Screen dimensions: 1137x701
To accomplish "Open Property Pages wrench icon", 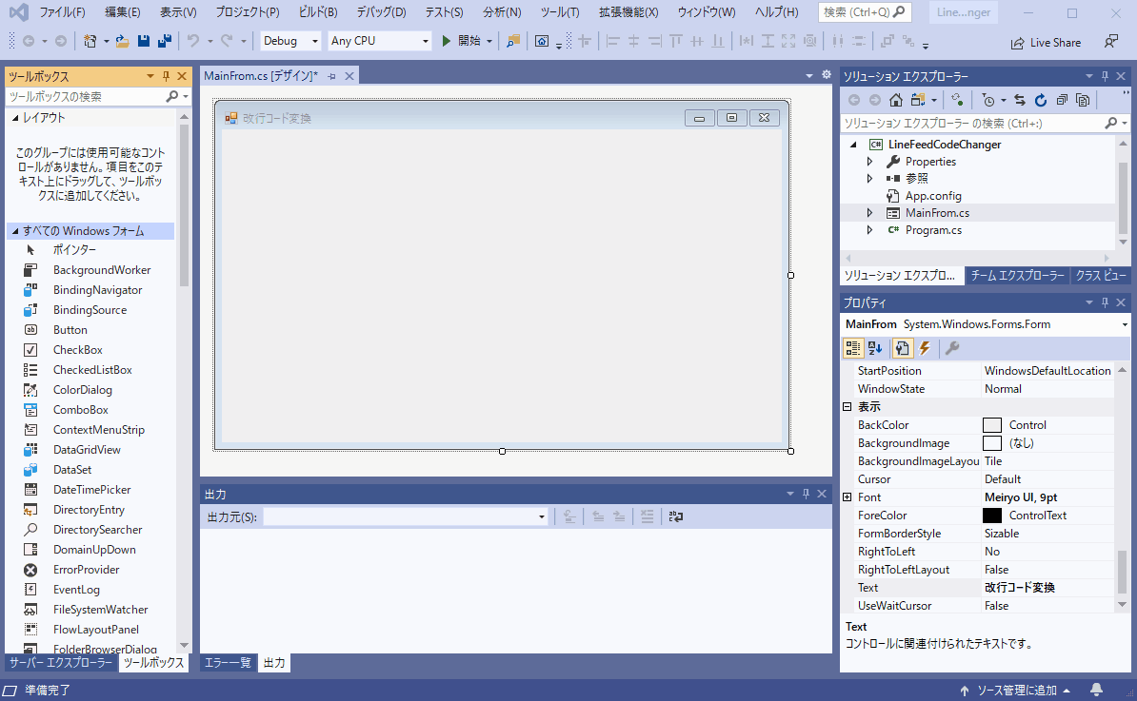I will [x=952, y=348].
